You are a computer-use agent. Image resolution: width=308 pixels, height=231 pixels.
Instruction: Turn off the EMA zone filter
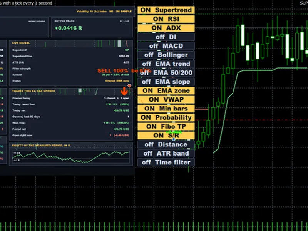166,90
